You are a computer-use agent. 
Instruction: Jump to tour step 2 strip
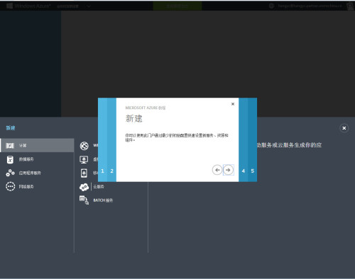pos(111,139)
